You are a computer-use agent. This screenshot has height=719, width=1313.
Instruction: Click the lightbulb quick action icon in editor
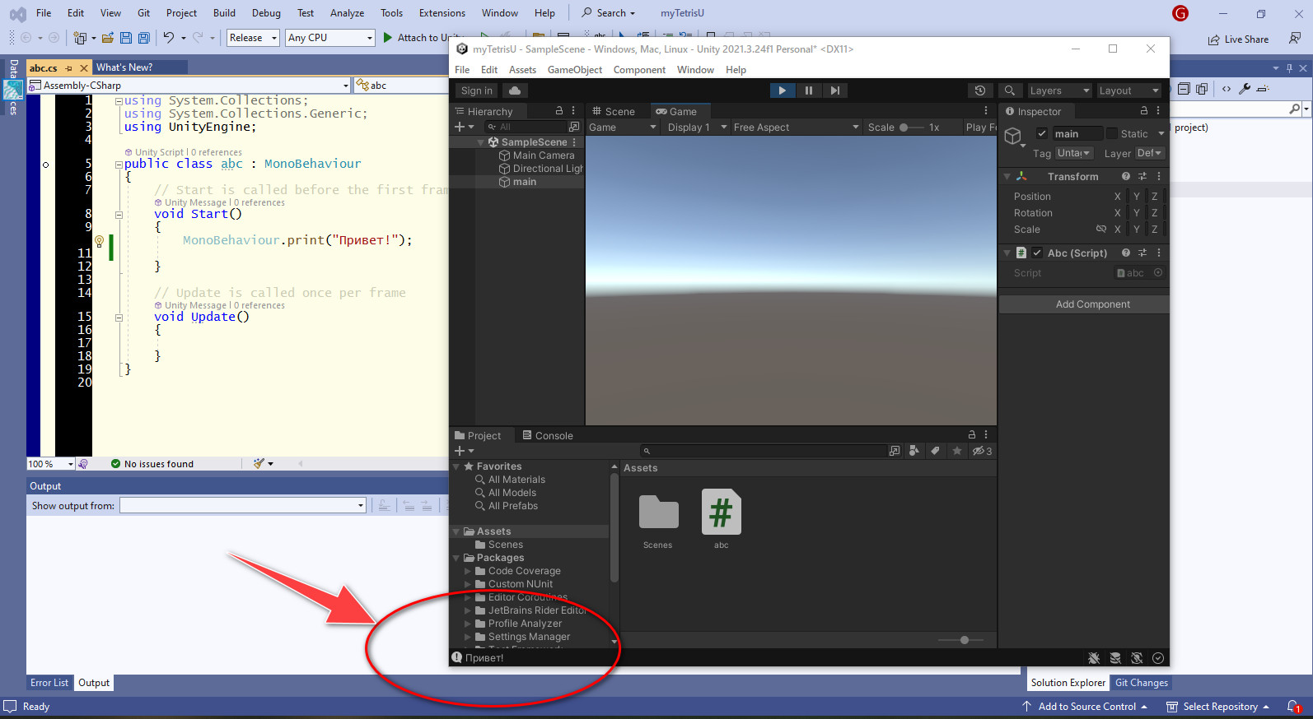(x=99, y=241)
